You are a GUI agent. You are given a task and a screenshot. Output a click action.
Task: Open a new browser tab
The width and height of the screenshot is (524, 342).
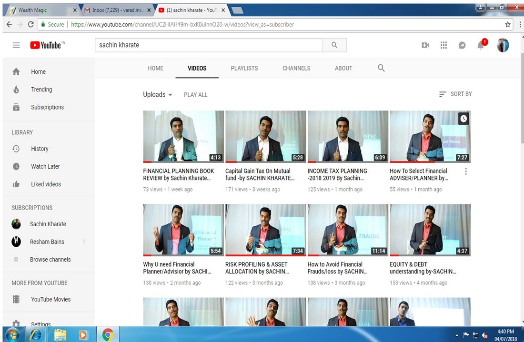point(237,10)
